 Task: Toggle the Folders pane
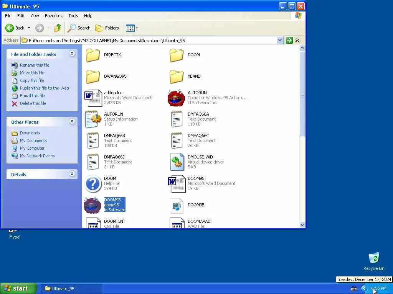pos(107,28)
